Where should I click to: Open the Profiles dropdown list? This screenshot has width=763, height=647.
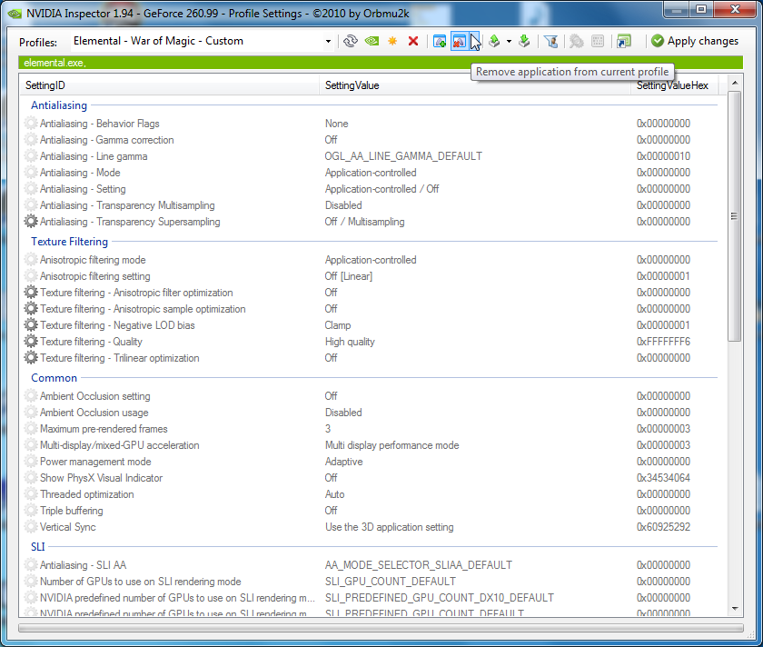point(328,41)
